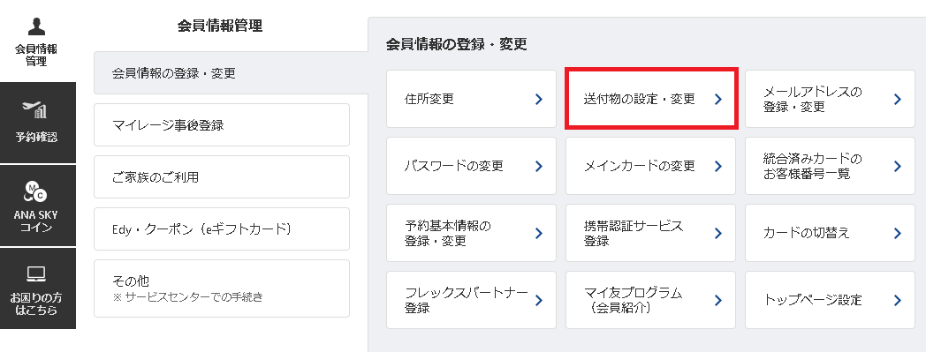Open the その他 service center item
This screenshot has width=926, height=352.
(x=222, y=288)
